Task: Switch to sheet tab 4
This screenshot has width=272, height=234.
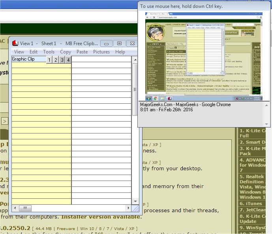Action: pyautogui.click(x=68, y=60)
